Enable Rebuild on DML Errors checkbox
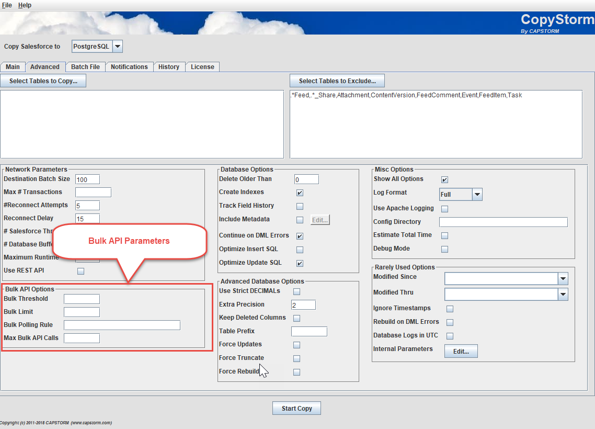 pyautogui.click(x=450, y=322)
